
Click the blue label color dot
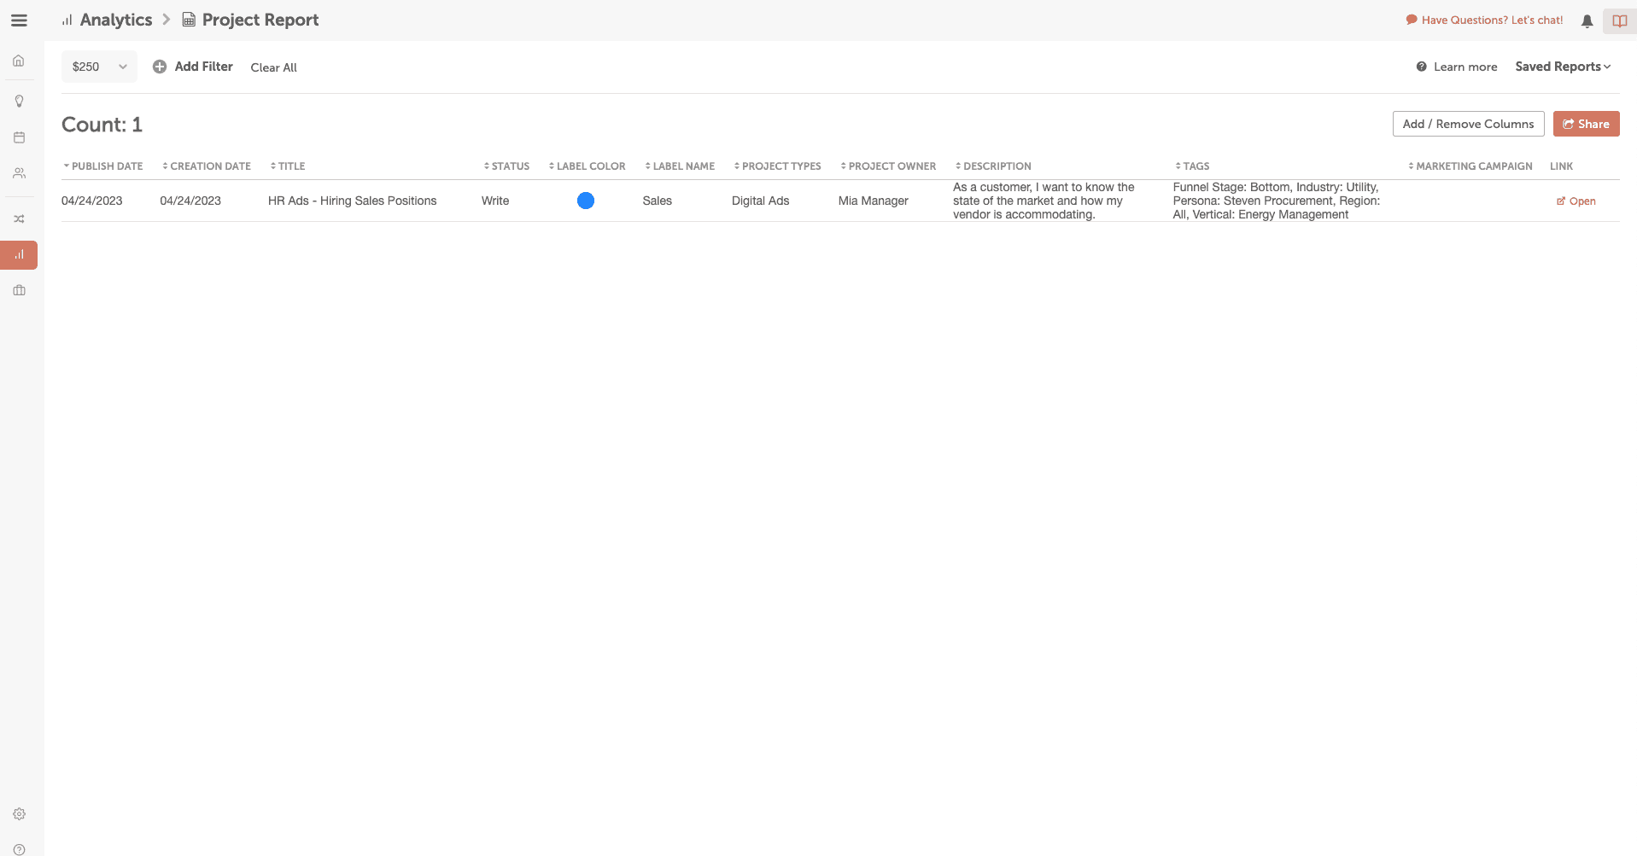coord(586,201)
